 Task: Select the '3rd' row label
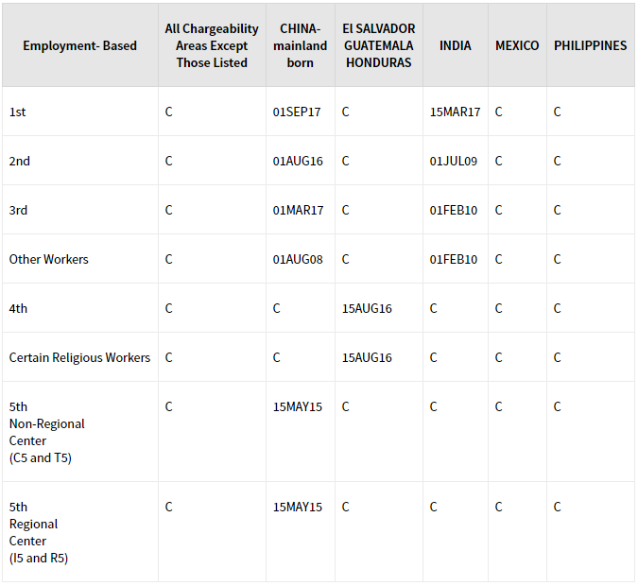[18, 211]
